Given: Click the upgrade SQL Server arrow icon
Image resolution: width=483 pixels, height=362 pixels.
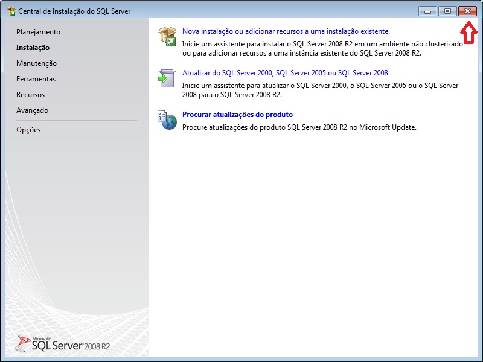Looking at the screenshot, I should pos(167,78).
